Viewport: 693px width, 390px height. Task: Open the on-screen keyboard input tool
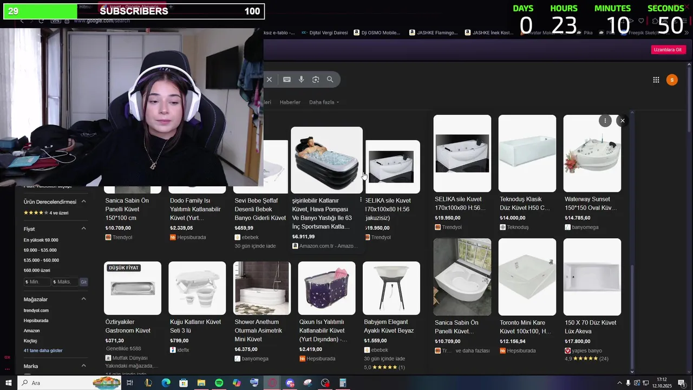287,80
